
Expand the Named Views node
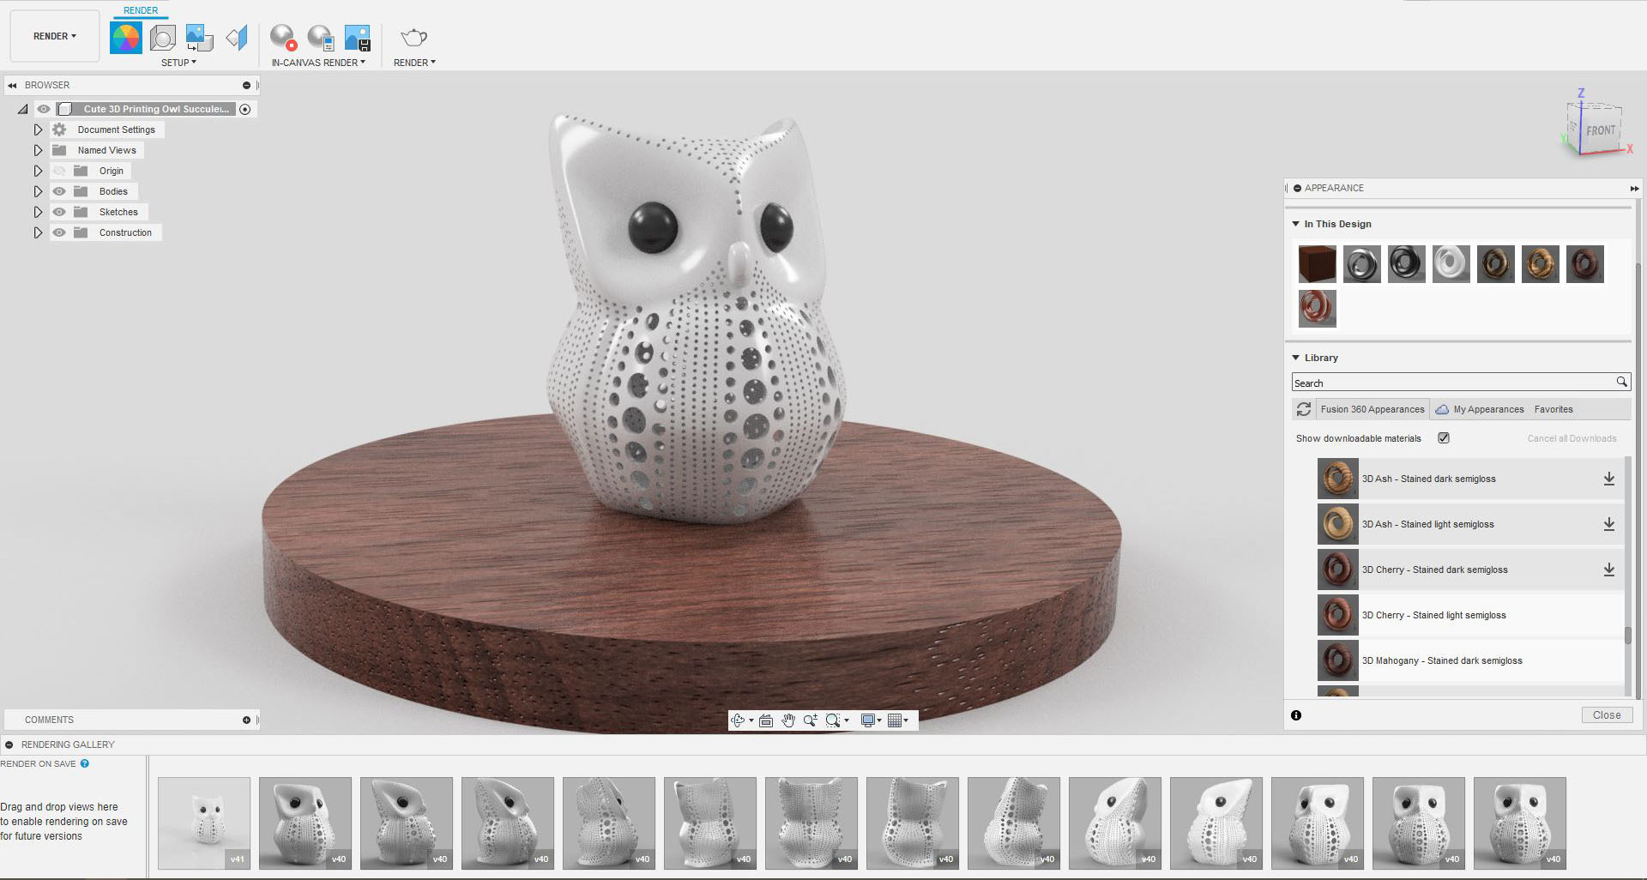click(38, 150)
